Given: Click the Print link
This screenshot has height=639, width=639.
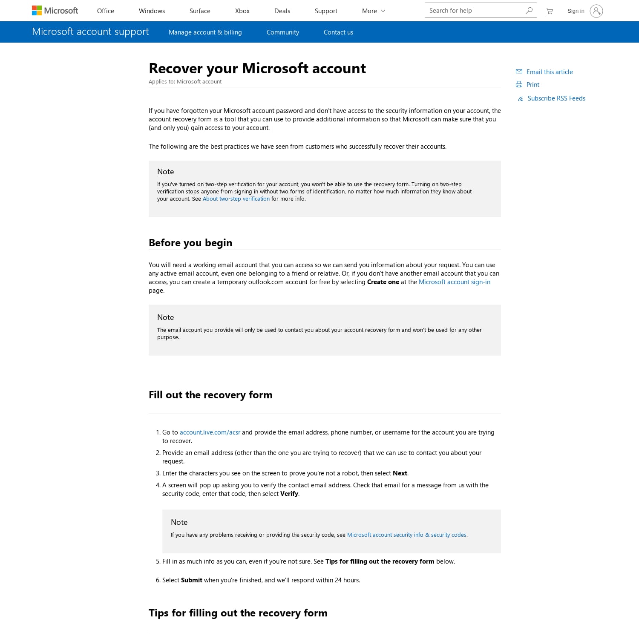Looking at the screenshot, I should (533, 85).
